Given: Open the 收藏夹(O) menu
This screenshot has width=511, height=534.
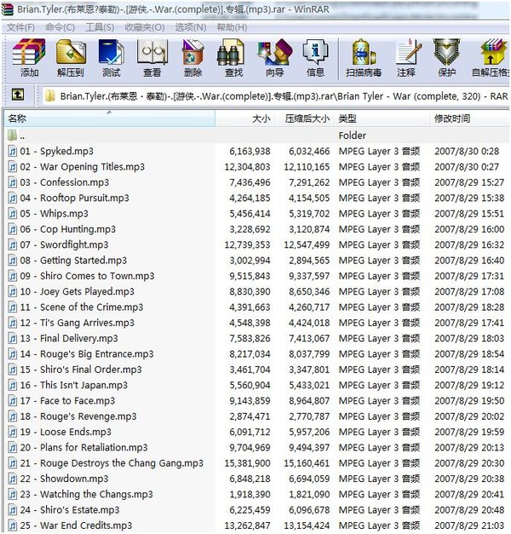Looking at the screenshot, I should pos(145,27).
